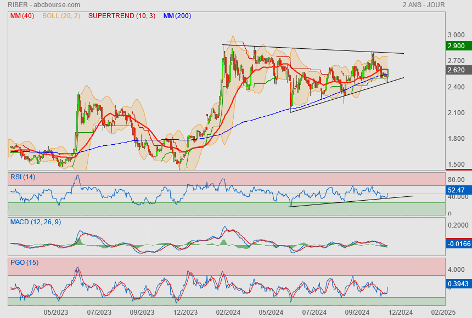Select the blue 52.47 RSI value tag
This screenshot has width=472, height=318.
tap(457, 189)
